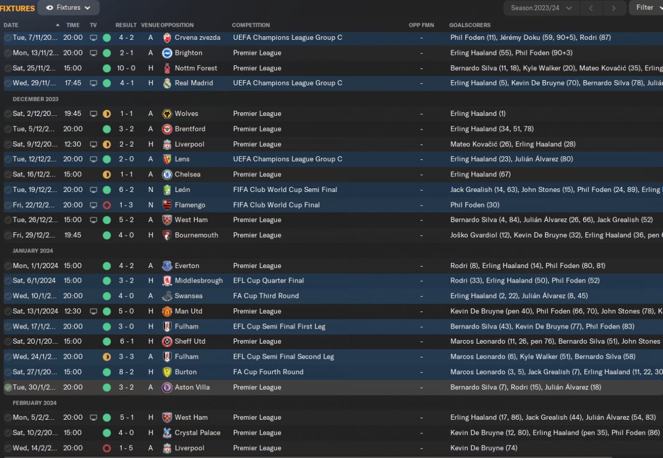Toggle the selection check on the Middlesbrough fixture
Image resolution: width=663 pixels, height=458 pixels.
(x=8, y=281)
